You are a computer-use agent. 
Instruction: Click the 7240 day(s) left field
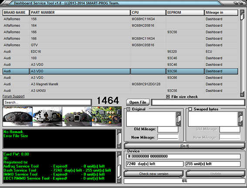coord(155,164)
